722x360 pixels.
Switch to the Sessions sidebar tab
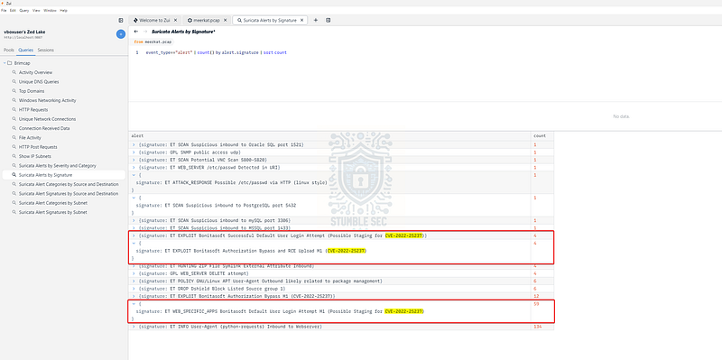46,50
